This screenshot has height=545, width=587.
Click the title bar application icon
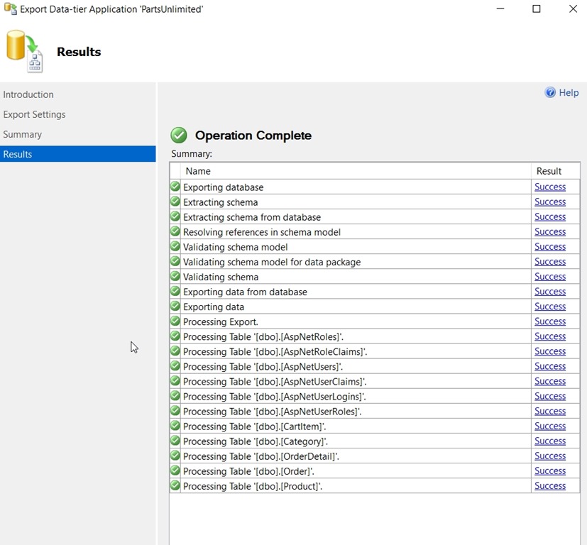click(10, 9)
